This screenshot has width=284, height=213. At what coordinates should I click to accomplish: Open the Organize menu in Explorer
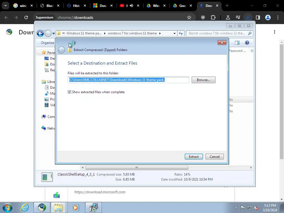[x=47, y=42]
